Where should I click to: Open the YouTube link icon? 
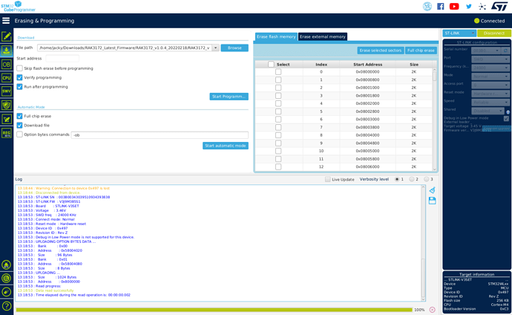pos(454,7)
